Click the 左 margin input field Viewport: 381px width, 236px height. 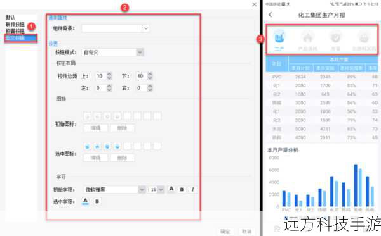tap(101, 88)
